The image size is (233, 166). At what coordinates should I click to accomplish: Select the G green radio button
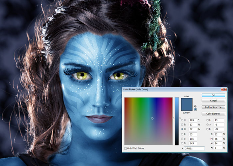tap(182, 139)
